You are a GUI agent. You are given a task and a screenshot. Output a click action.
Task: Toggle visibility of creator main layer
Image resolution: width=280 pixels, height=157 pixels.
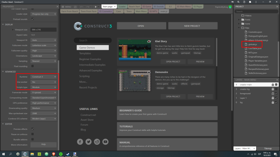tap(276, 84)
